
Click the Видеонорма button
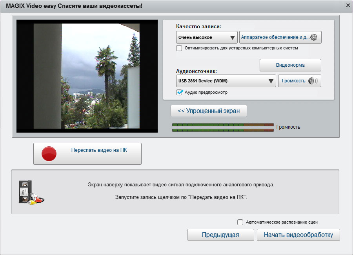click(x=290, y=65)
